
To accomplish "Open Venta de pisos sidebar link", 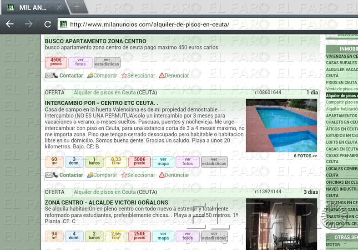I will click(x=342, y=89).
